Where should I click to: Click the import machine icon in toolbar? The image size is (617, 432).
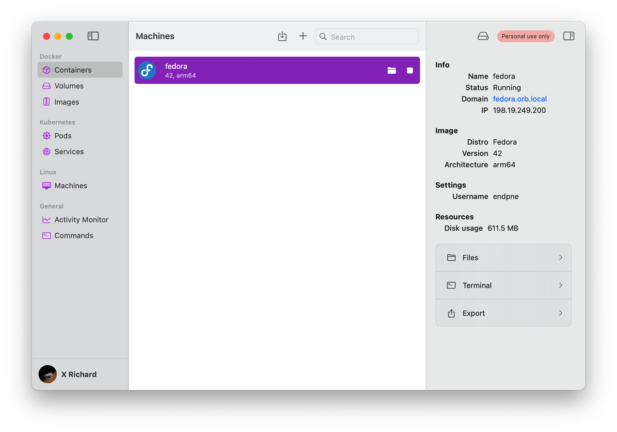tap(282, 36)
